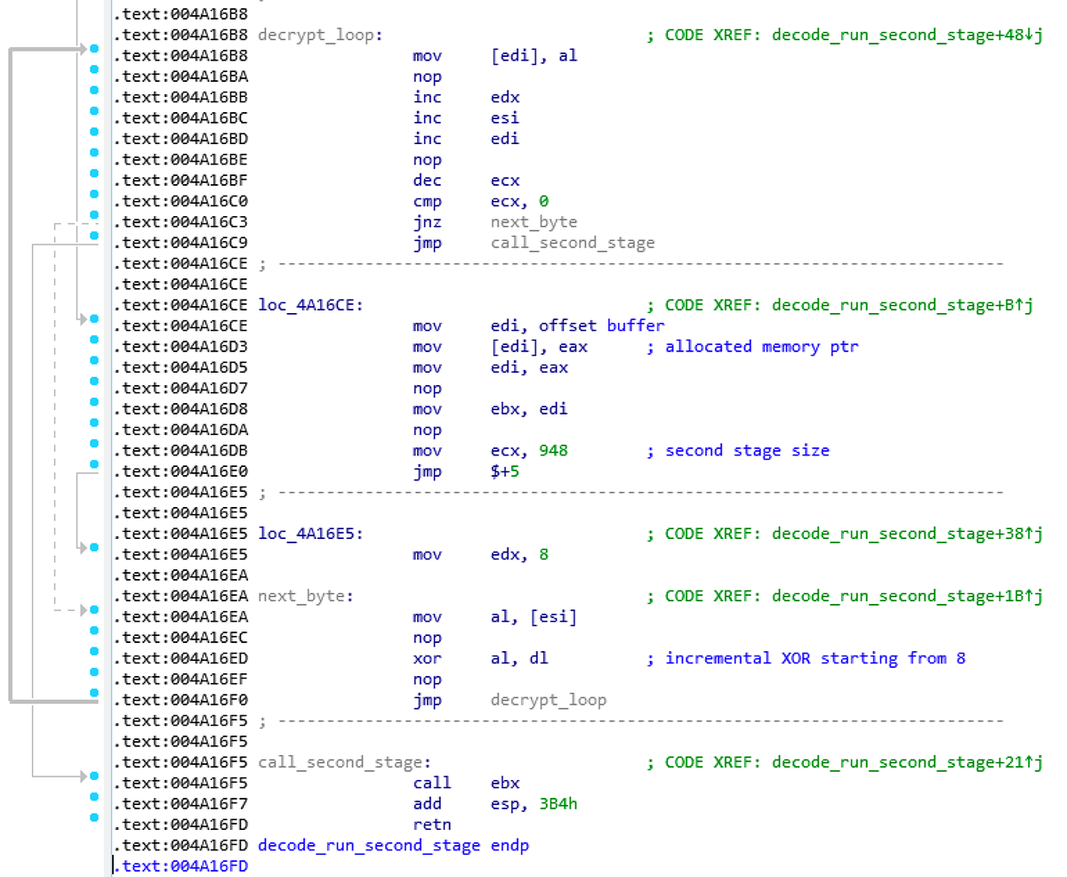The image size is (1067, 877).
Task: Click the 'next_byte:' label definition
Action: point(306,596)
